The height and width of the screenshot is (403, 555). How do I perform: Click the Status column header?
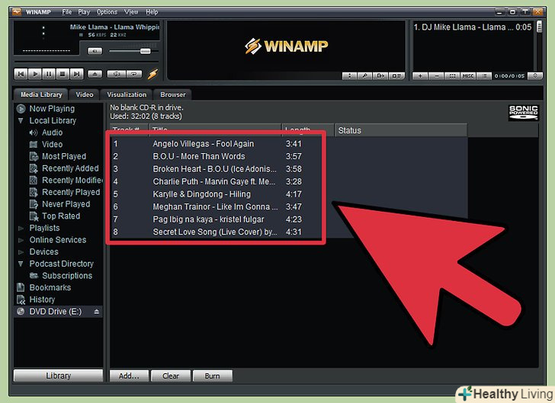pyautogui.click(x=401, y=130)
